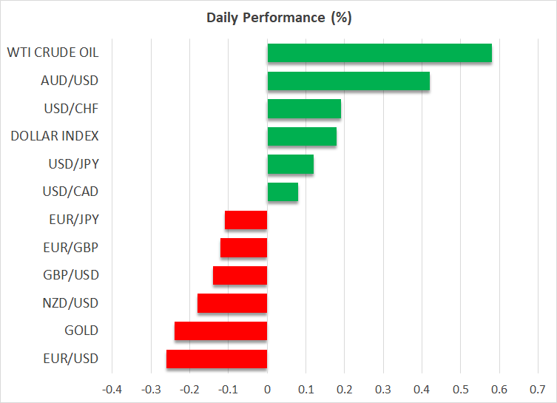Click the -0.4 x-axis tick label

click(x=112, y=389)
